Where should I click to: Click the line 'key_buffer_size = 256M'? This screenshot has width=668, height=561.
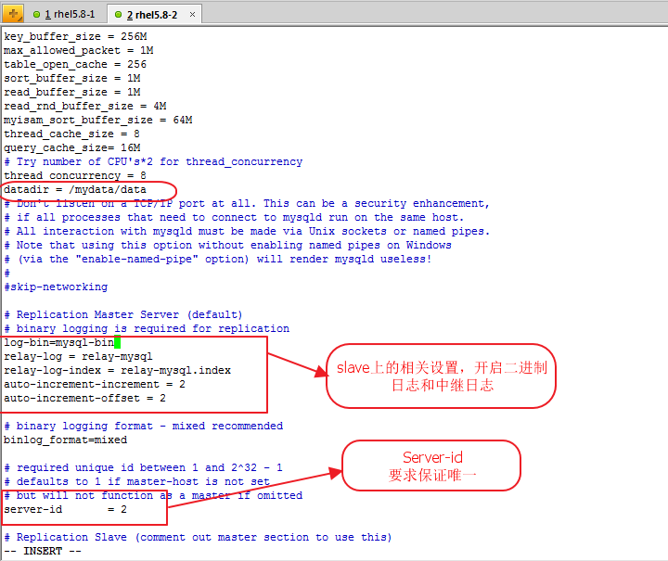(75, 36)
